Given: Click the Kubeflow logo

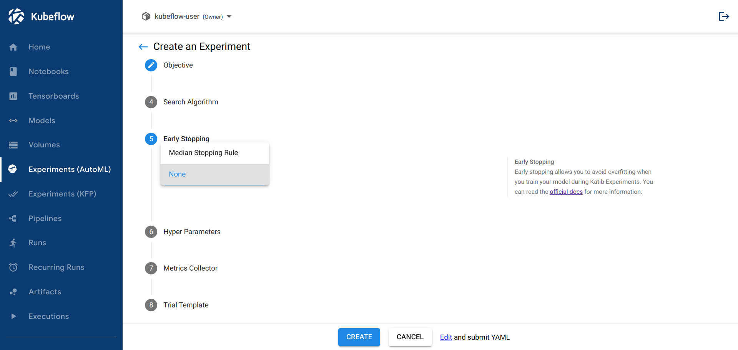Looking at the screenshot, I should tap(16, 17).
